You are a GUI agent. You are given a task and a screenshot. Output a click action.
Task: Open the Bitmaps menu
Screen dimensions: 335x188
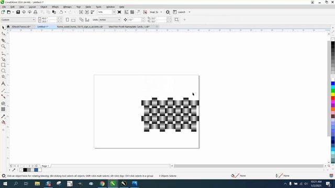click(68, 7)
